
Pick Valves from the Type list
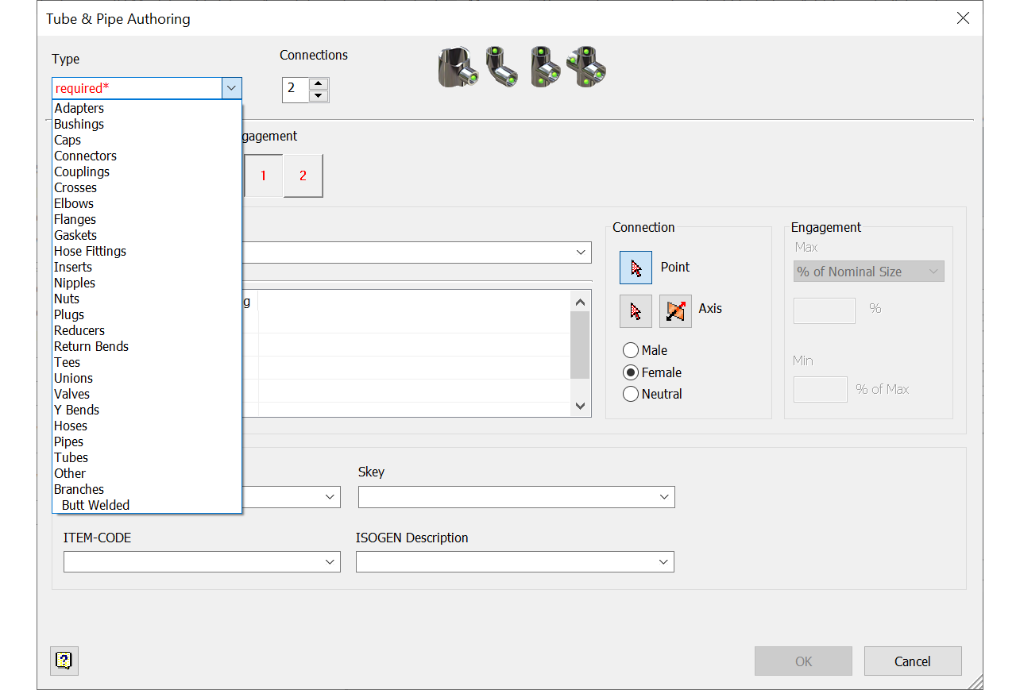[x=146, y=394]
